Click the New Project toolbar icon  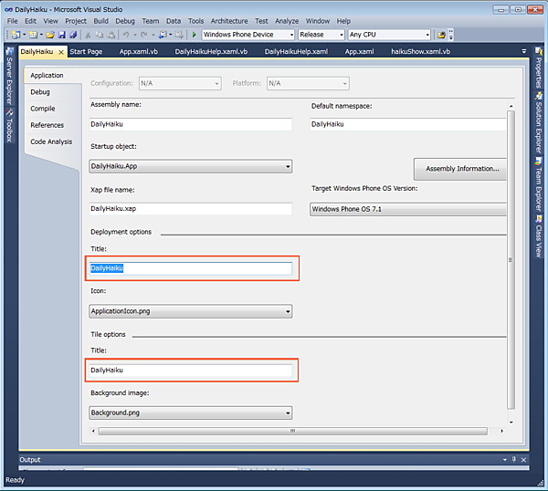(16, 35)
